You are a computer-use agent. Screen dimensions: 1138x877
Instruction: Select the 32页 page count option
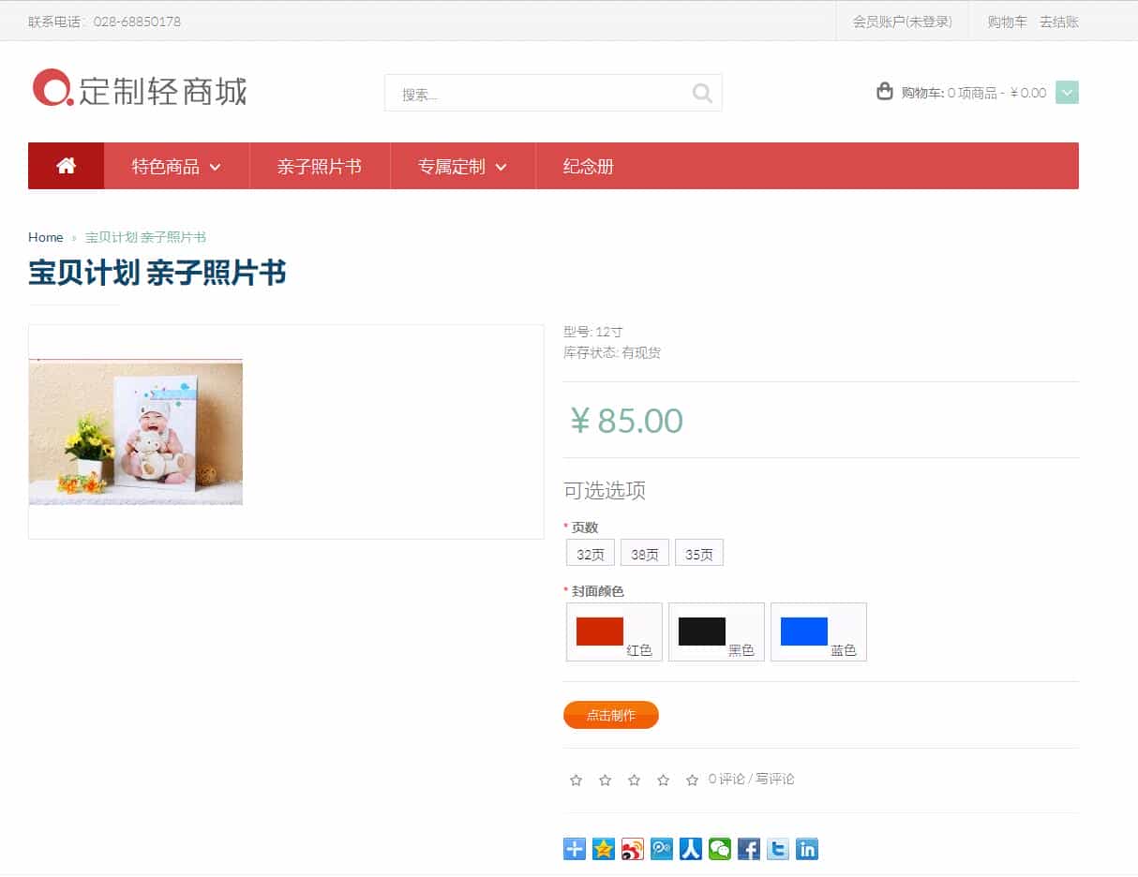click(591, 553)
